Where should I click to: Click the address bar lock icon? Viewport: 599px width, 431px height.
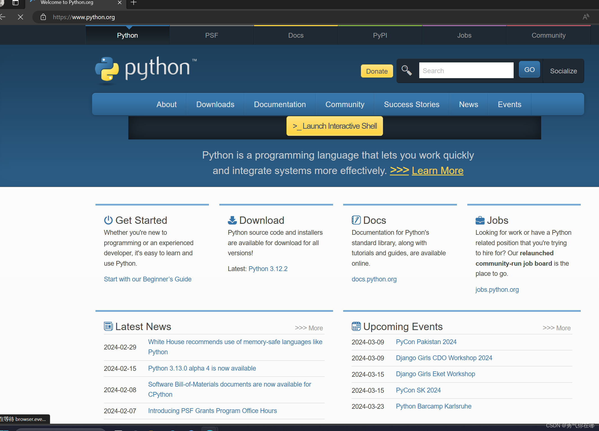click(x=43, y=17)
